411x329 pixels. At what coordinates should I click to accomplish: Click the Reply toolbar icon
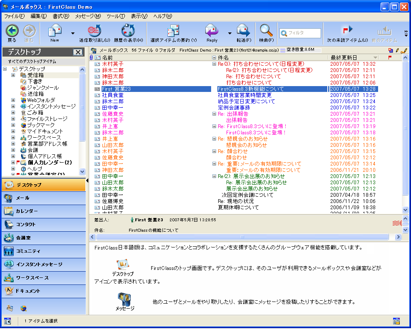pos(212,31)
